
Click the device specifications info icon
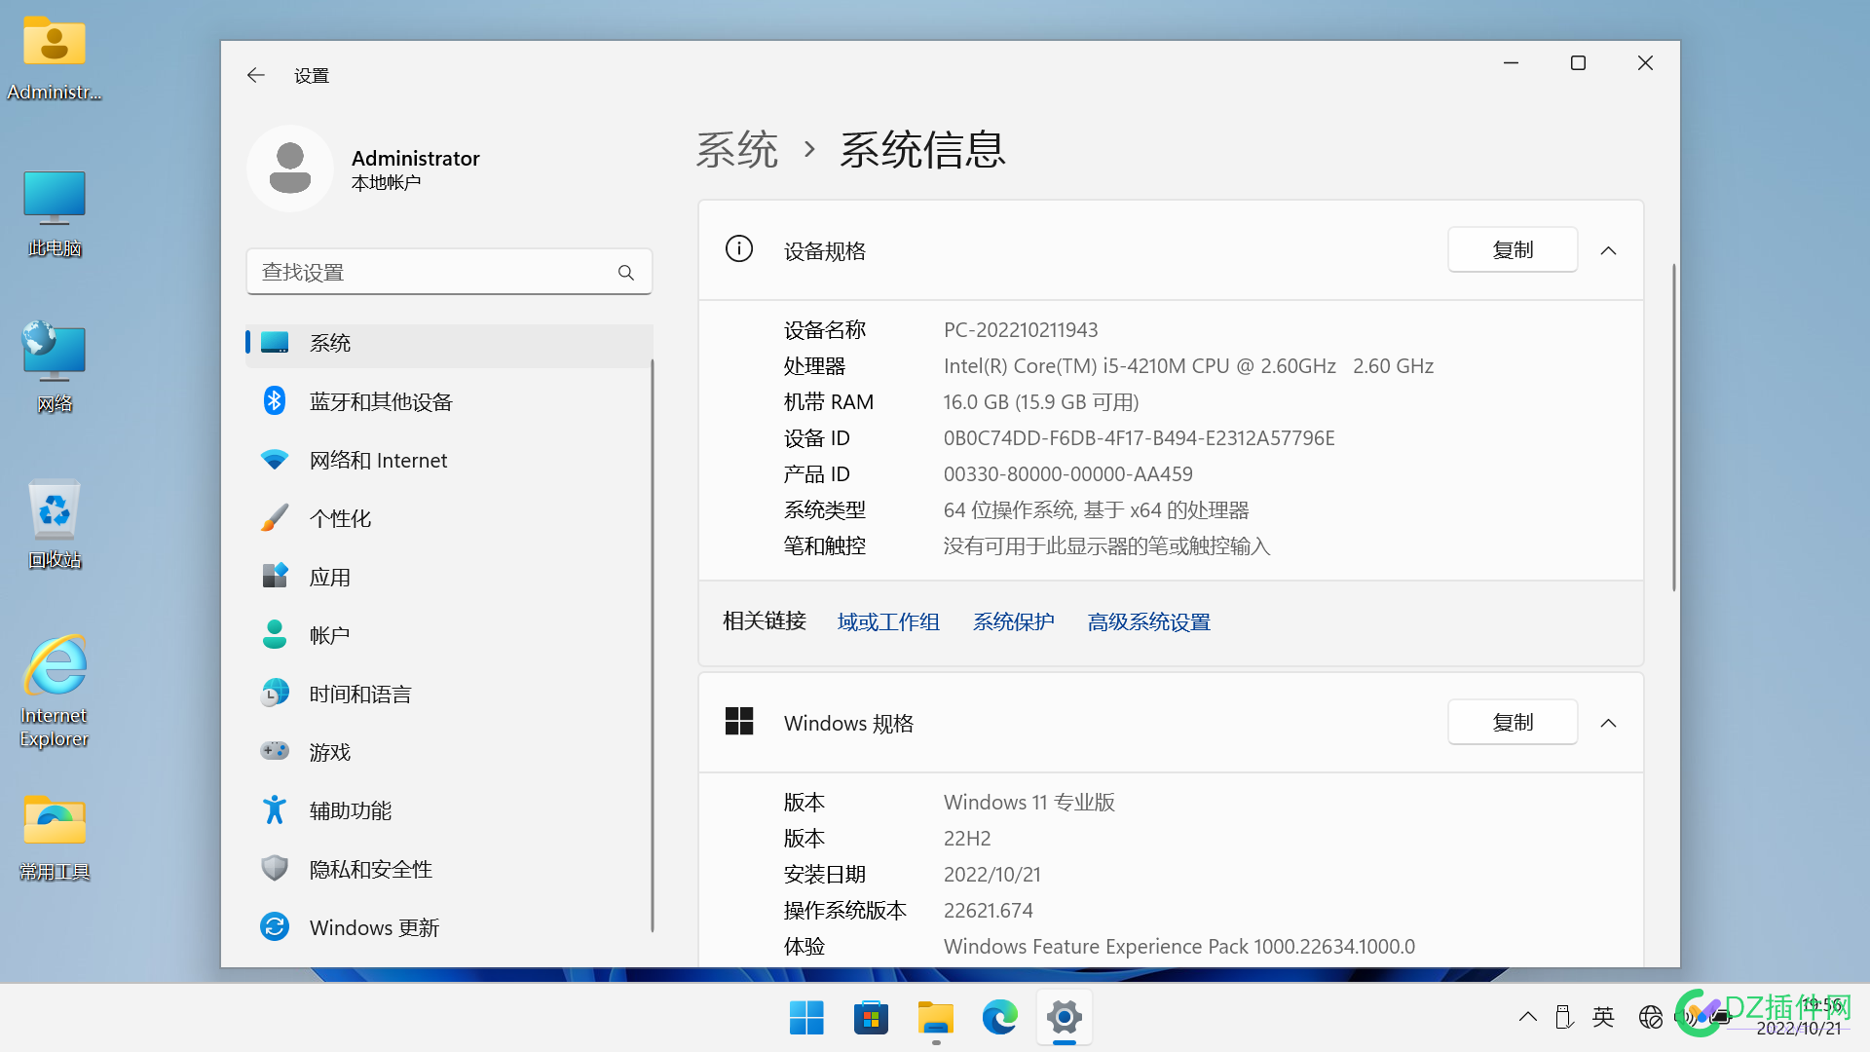(739, 250)
